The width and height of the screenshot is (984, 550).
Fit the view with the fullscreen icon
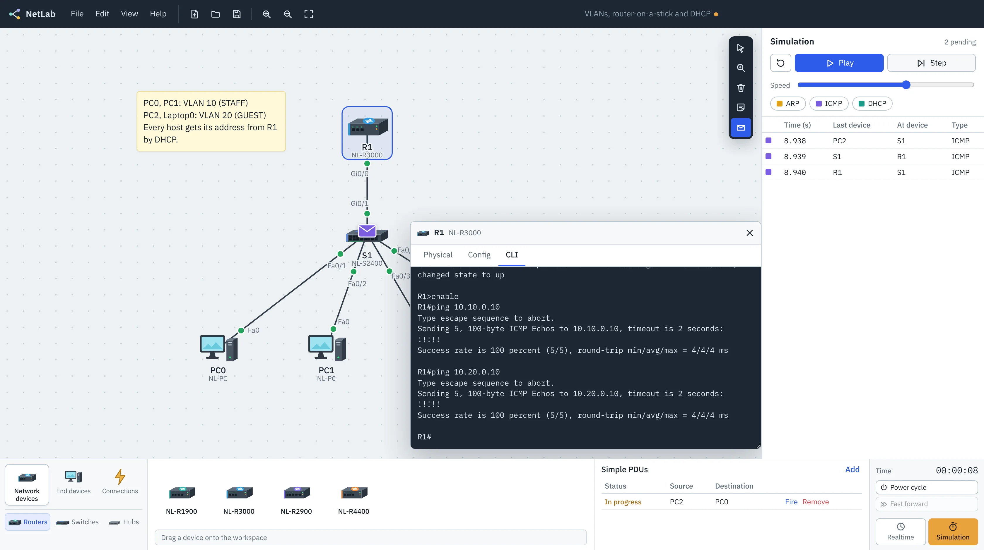pyautogui.click(x=309, y=14)
